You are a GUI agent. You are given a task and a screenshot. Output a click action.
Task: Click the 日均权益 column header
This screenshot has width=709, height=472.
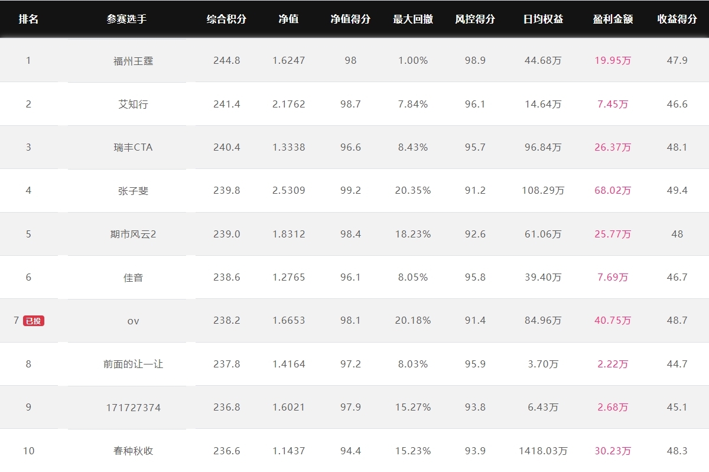[543, 19]
